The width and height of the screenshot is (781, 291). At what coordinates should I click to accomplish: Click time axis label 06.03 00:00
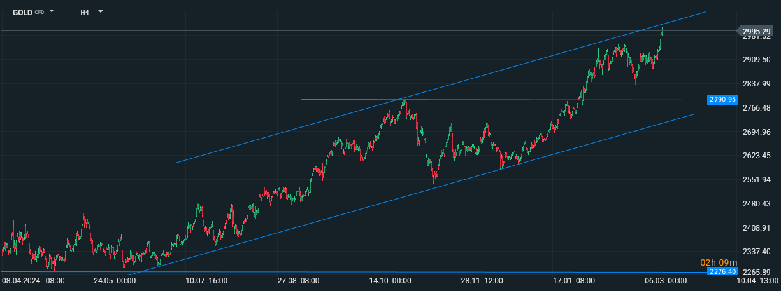(665, 280)
